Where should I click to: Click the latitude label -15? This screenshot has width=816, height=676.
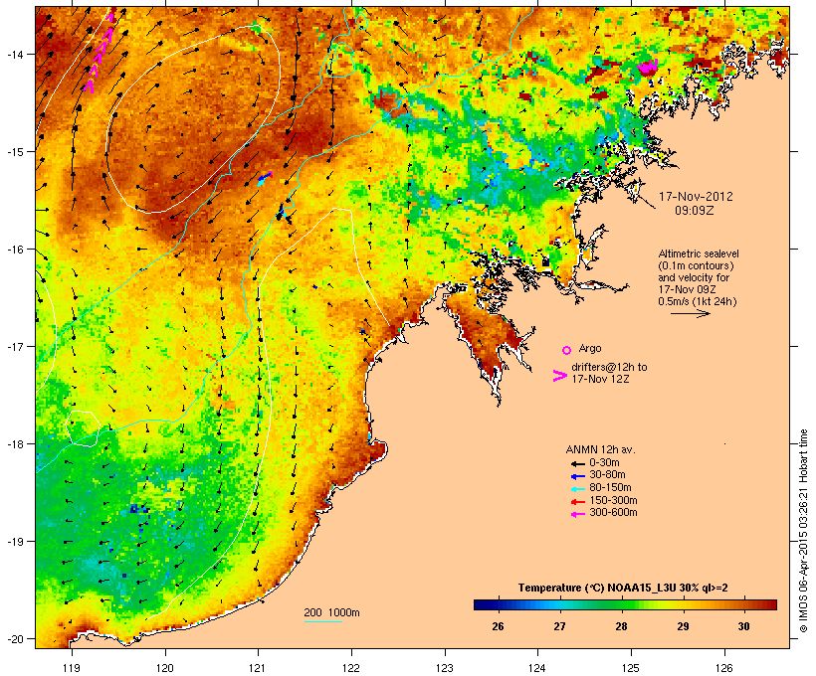click(x=15, y=152)
